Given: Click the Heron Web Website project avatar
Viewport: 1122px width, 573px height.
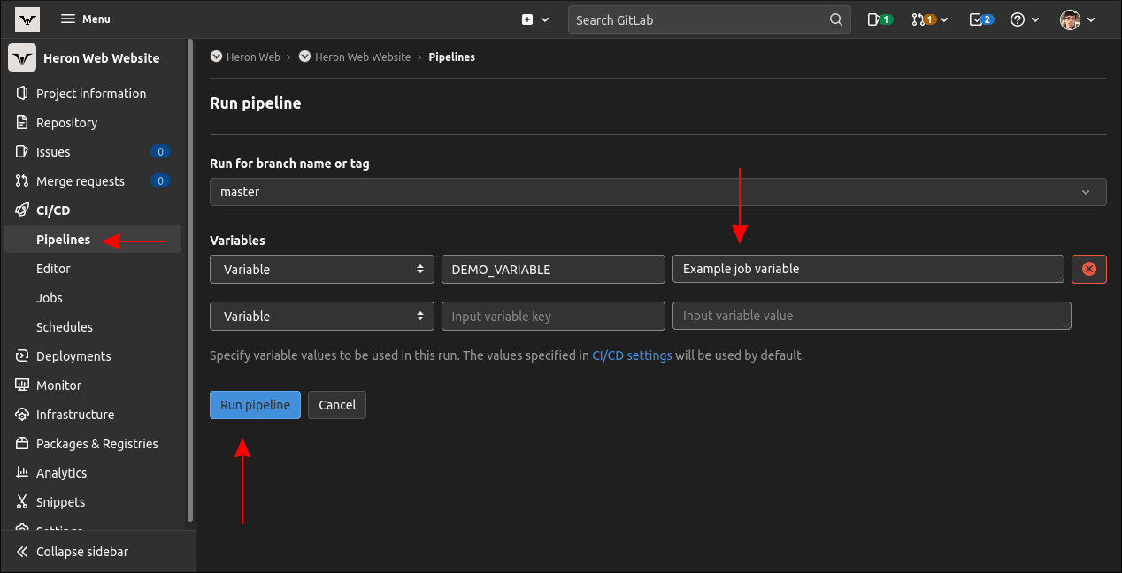Looking at the screenshot, I should [22, 58].
